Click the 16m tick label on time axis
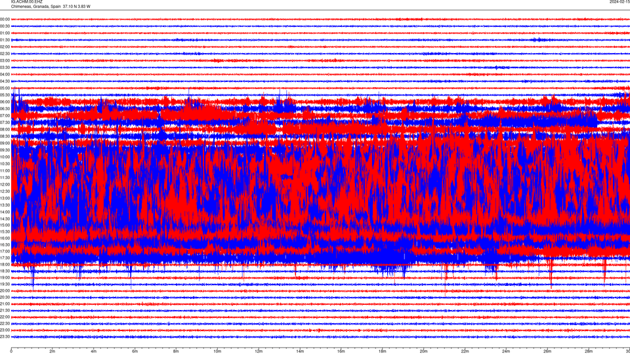The image size is (630, 354). pos(341,351)
